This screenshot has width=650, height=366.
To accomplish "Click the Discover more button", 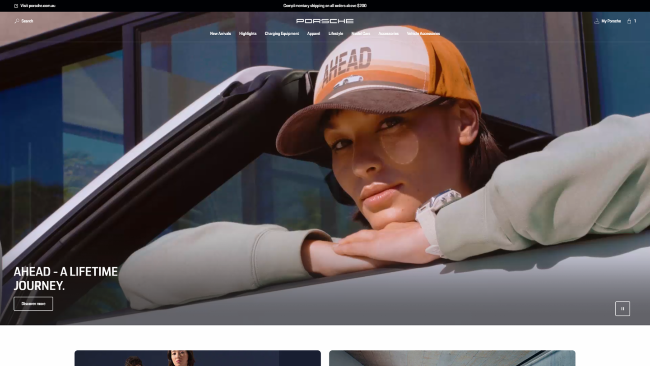I will pos(33,304).
